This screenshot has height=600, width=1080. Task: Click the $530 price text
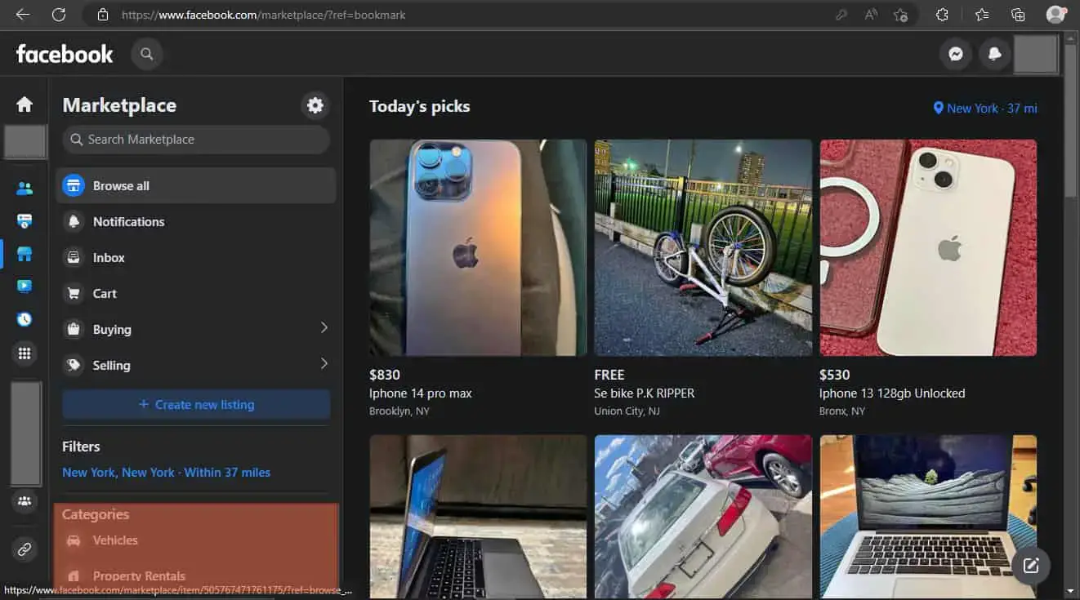[835, 375]
